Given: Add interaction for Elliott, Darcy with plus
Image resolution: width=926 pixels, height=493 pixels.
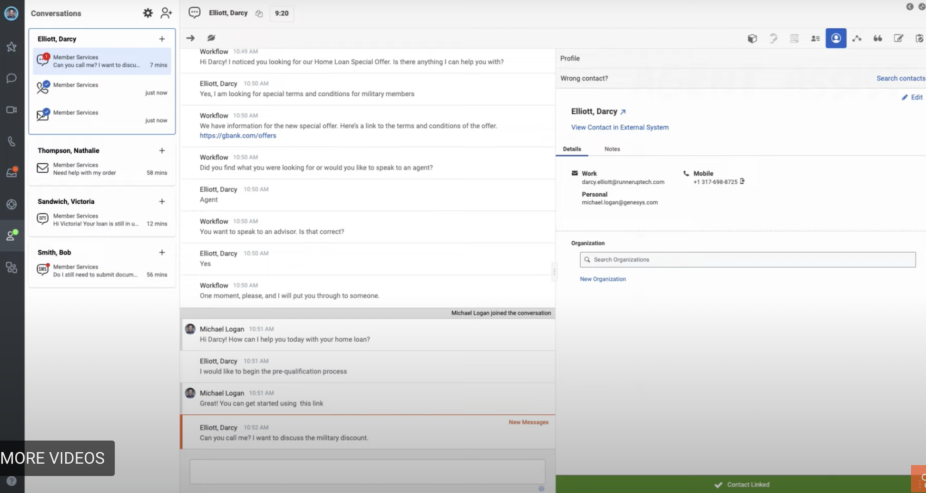Looking at the screenshot, I should pyautogui.click(x=162, y=39).
